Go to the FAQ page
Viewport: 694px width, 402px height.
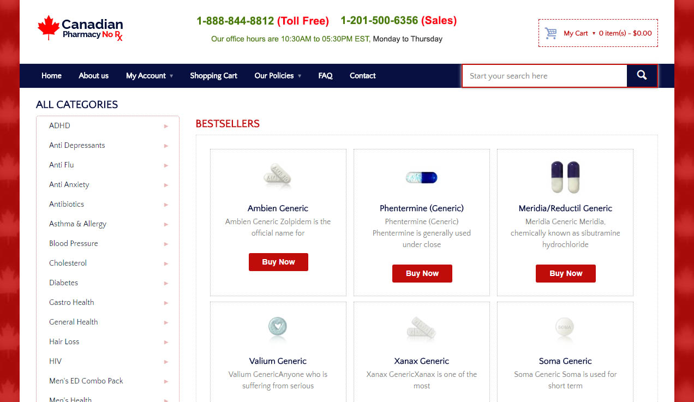point(325,76)
